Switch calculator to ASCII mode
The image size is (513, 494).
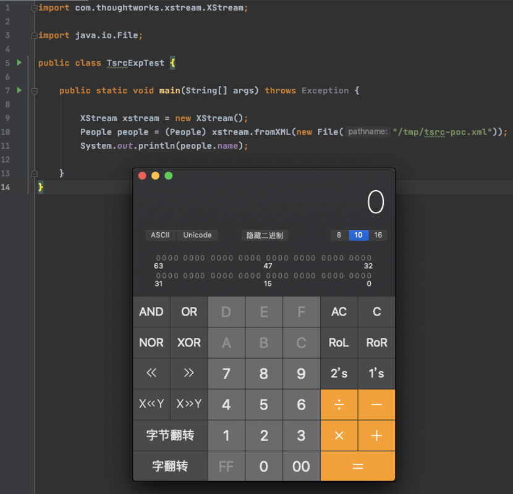click(160, 235)
